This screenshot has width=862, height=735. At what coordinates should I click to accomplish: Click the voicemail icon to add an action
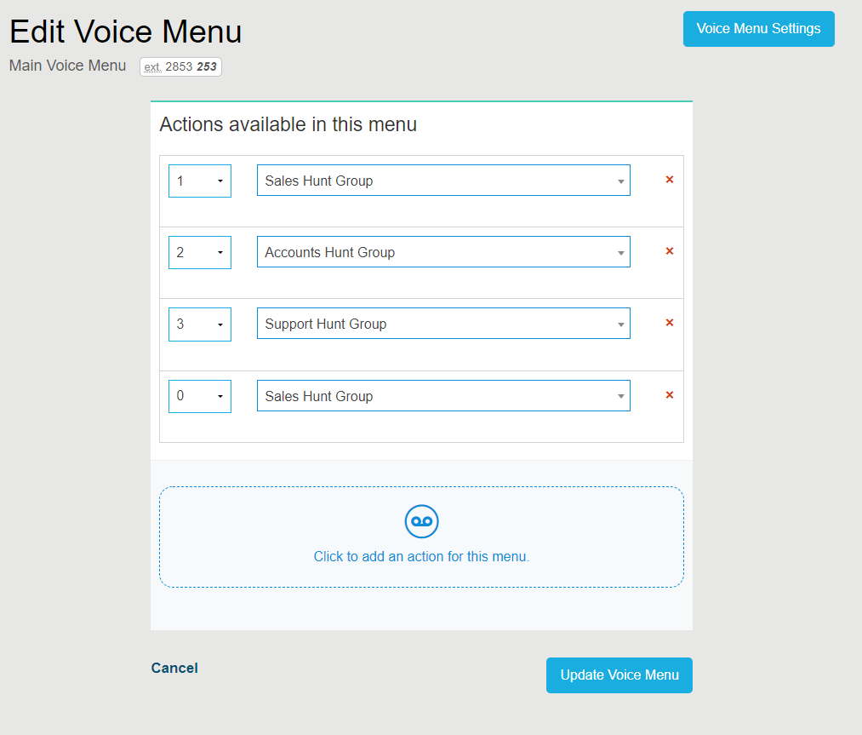click(x=421, y=521)
